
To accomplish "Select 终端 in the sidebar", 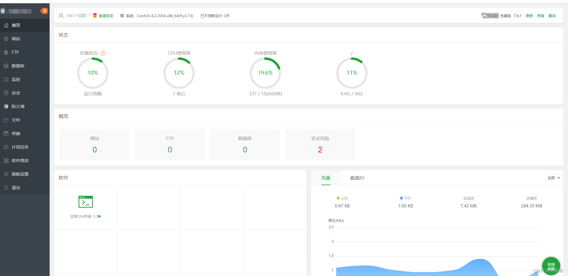I will tap(25, 133).
